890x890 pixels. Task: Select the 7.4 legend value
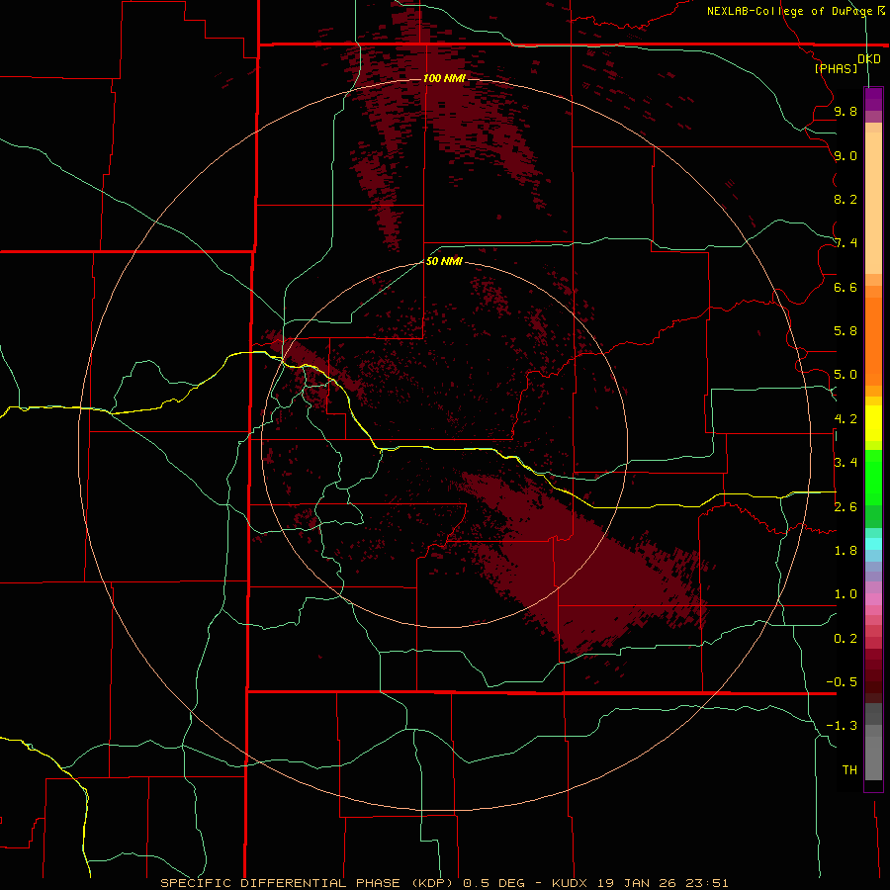845,243
